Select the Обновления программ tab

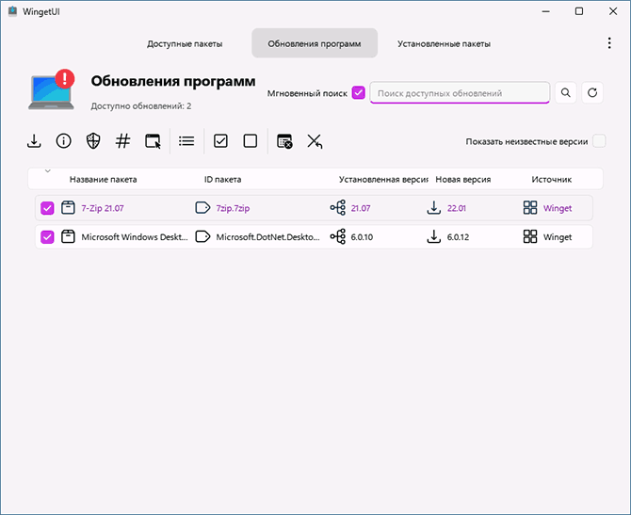(x=315, y=43)
